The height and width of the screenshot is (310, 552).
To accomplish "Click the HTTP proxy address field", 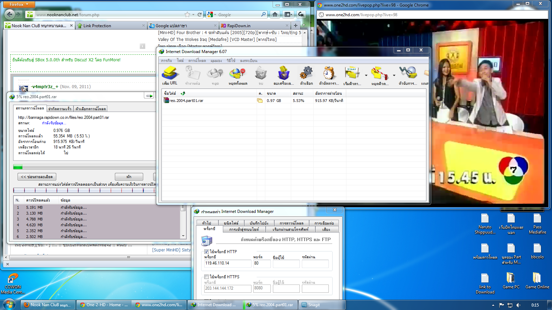I will click(x=227, y=263).
